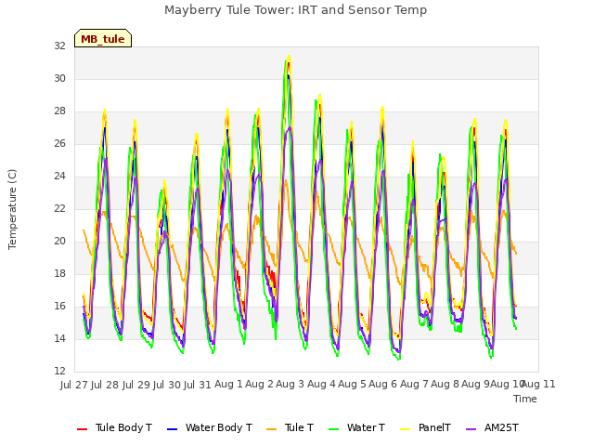Click the Aug 1 x-axis date label

[228, 384]
